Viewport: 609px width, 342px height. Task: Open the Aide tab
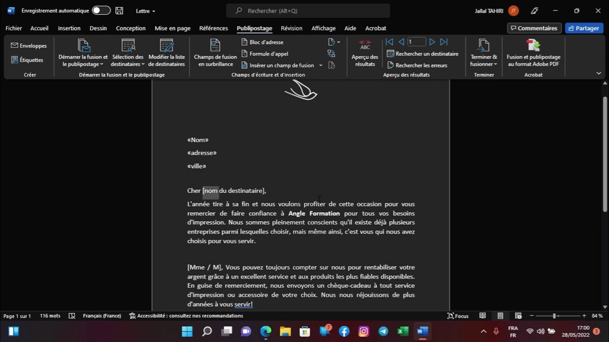pyautogui.click(x=350, y=28)
